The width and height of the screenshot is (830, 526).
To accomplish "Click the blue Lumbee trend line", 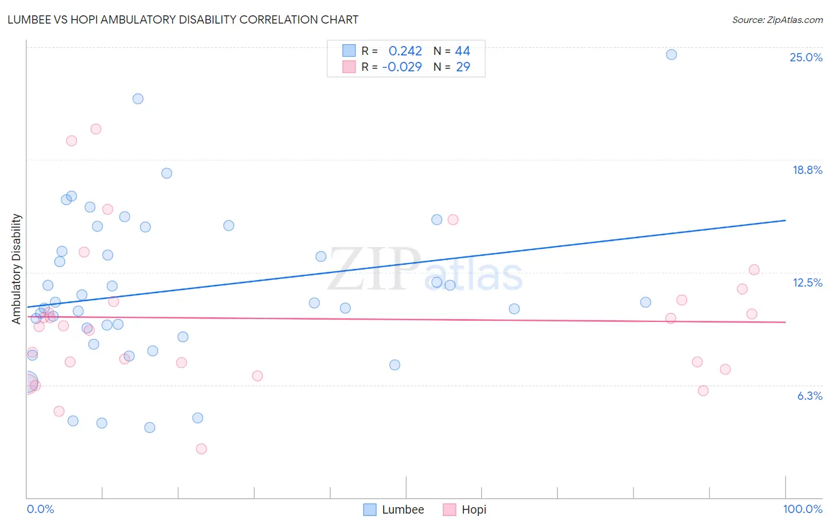I will pos(406,264).
